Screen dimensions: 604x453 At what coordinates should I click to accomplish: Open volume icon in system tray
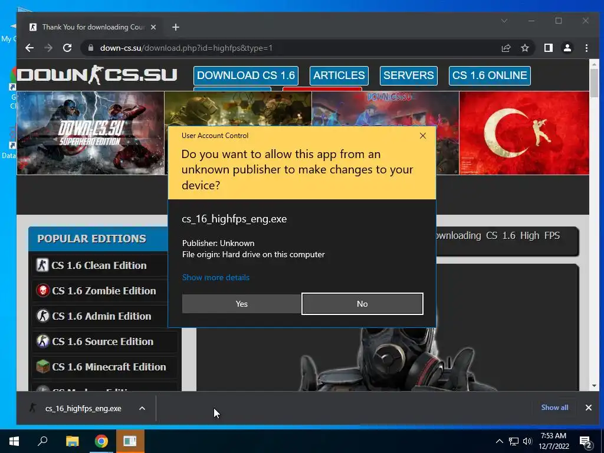(527, 441)
